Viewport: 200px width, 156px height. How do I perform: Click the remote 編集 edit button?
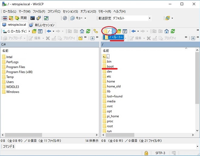click(x=135, y=38)
